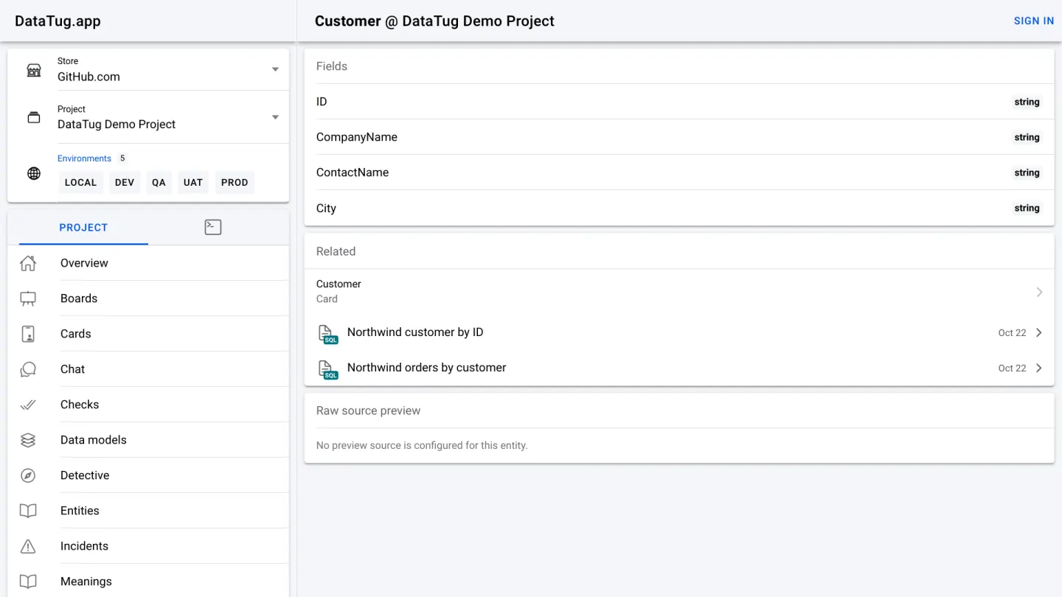Click the string badge on the ID row
Image resolution: width=1062 pixels, height=597 pixels.
[1027, 102]
